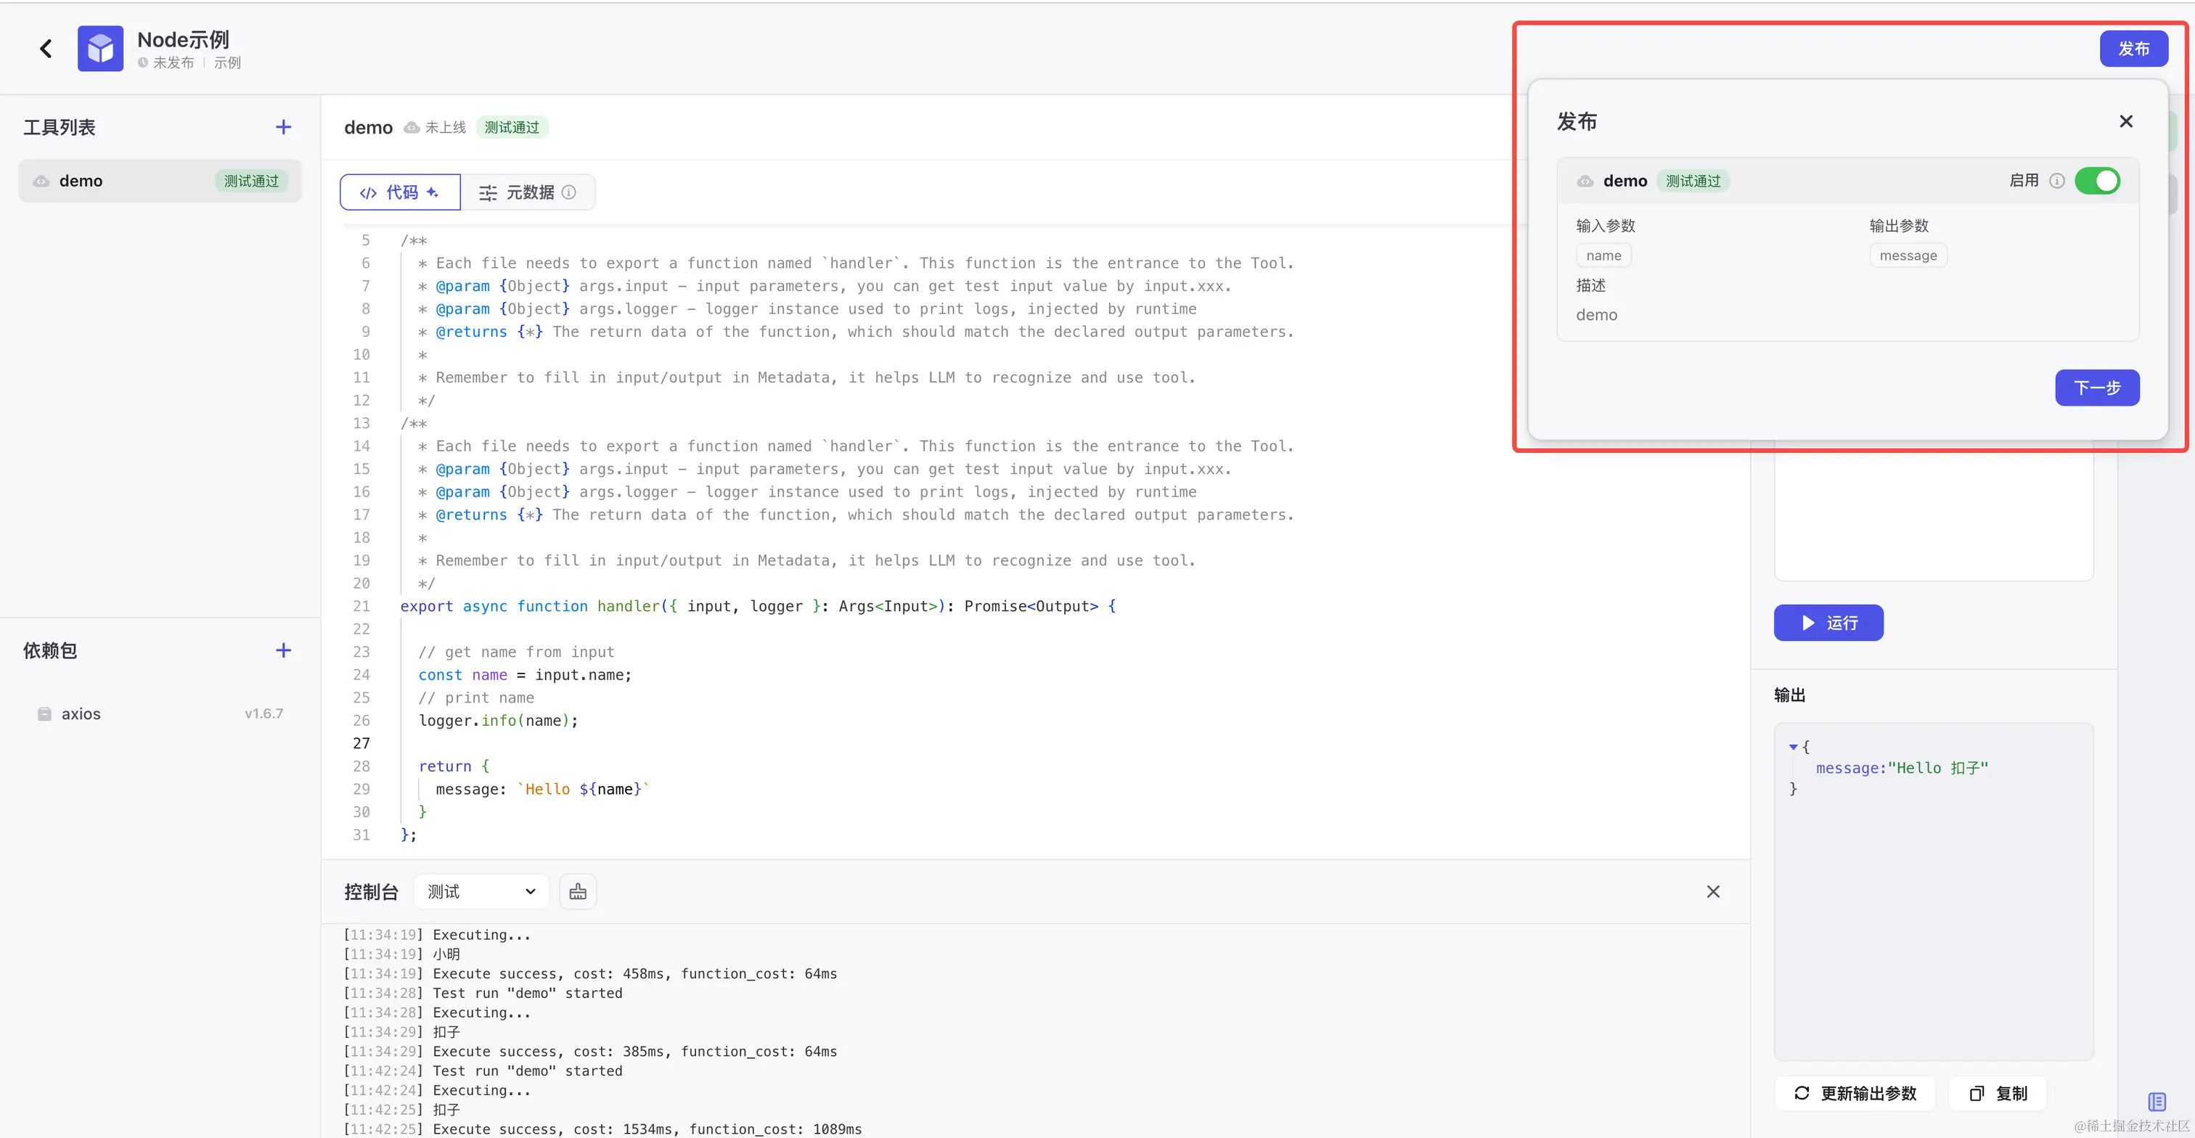Switch to the 元数据 tab
Image resolution: width=2195 pixels, height=1138 pixels.
click(528, 192)
